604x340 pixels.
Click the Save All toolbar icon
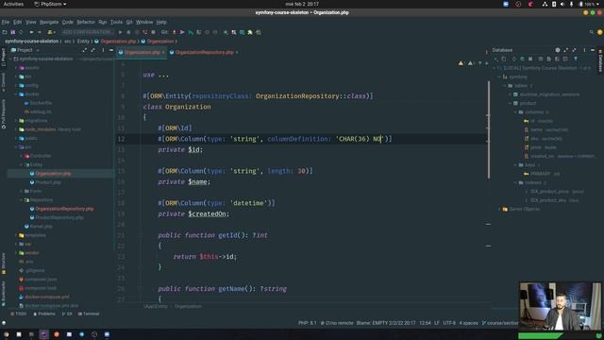pos(12,32)
